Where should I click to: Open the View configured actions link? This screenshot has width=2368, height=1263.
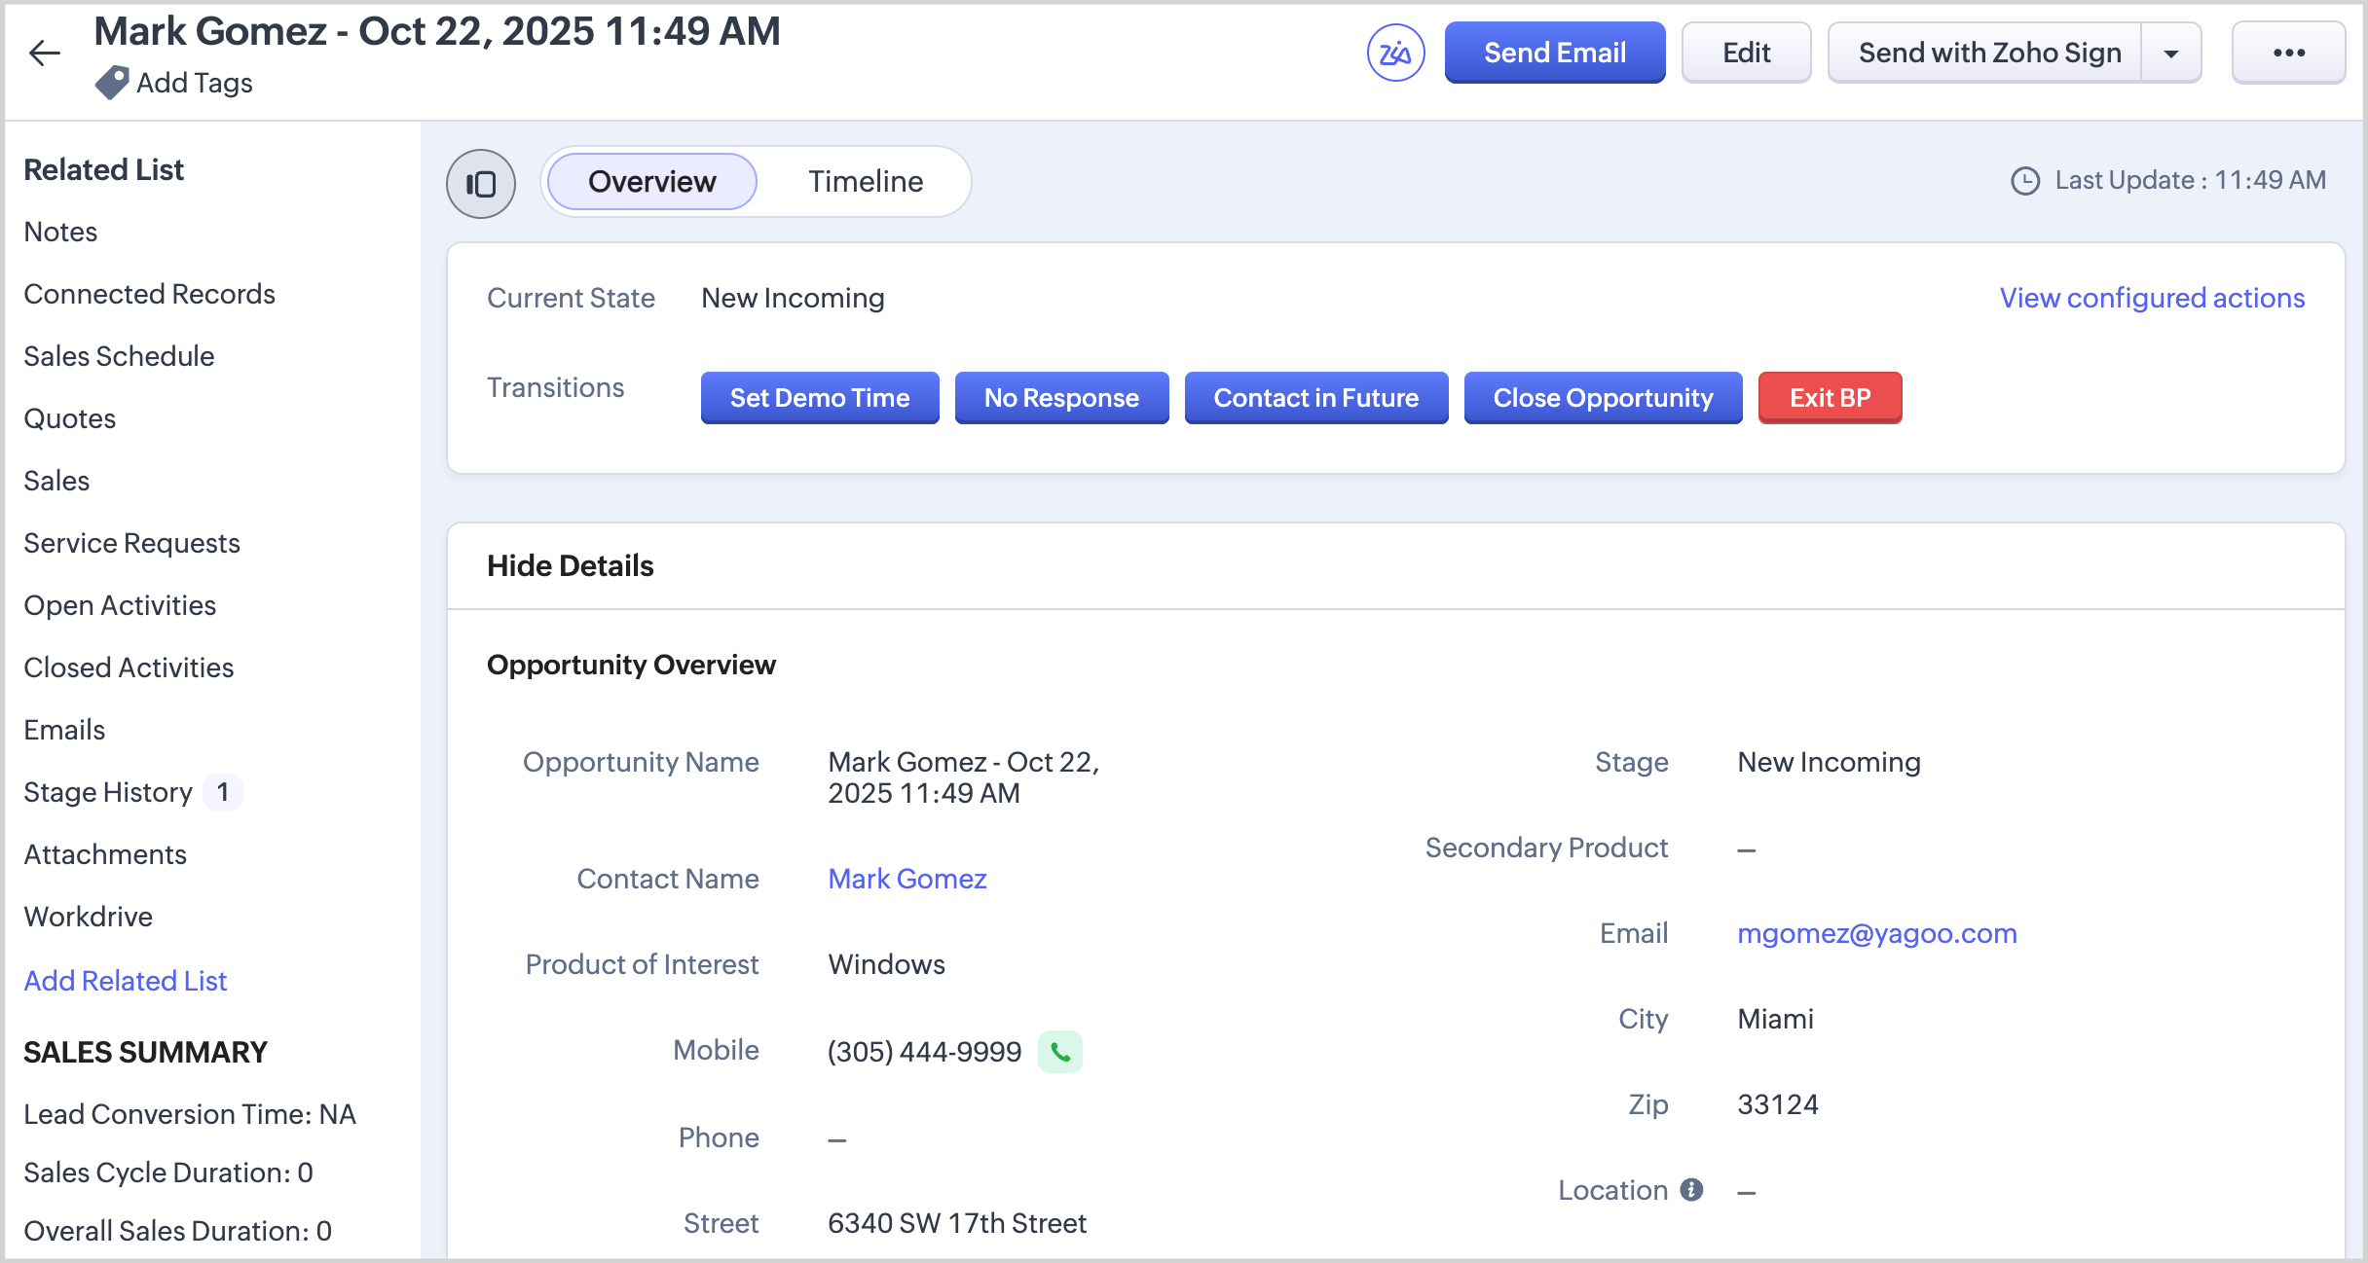(x=2152, y=298)
